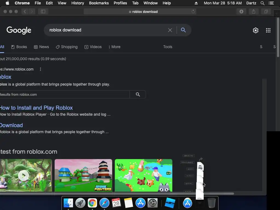Open the Window menu
This screenshot has width=280, height=210.
pyautogui.click(x=151, y=3)
